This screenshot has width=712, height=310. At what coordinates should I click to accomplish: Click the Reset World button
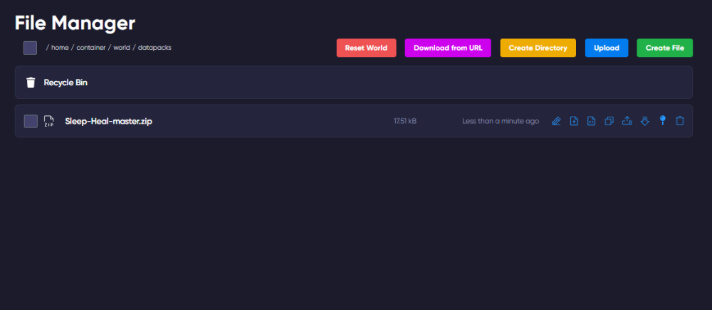coord(366,48)
